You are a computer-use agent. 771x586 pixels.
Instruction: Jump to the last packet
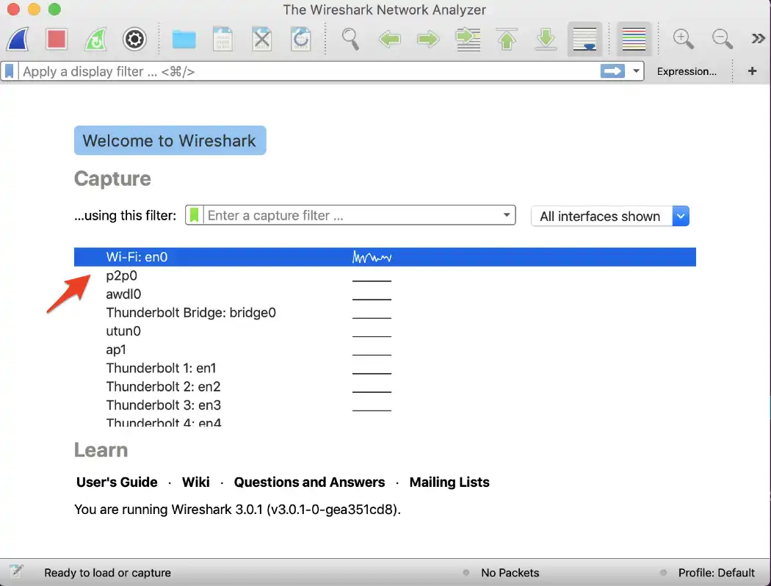pyautogui.click(x=546, y=40)
